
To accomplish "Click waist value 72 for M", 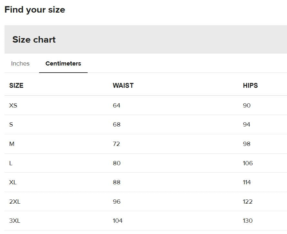I will pos(116,144).
